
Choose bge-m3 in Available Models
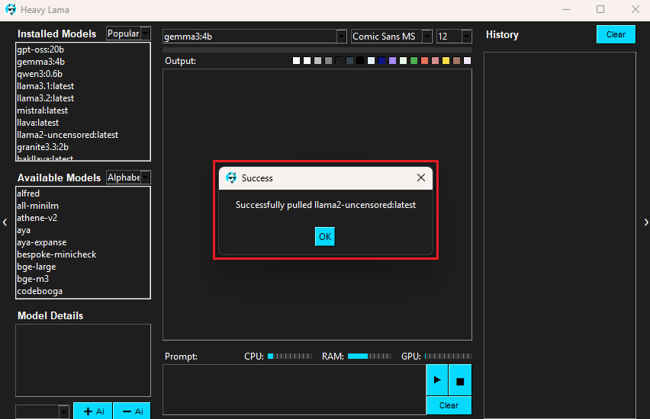pos(33,279)
